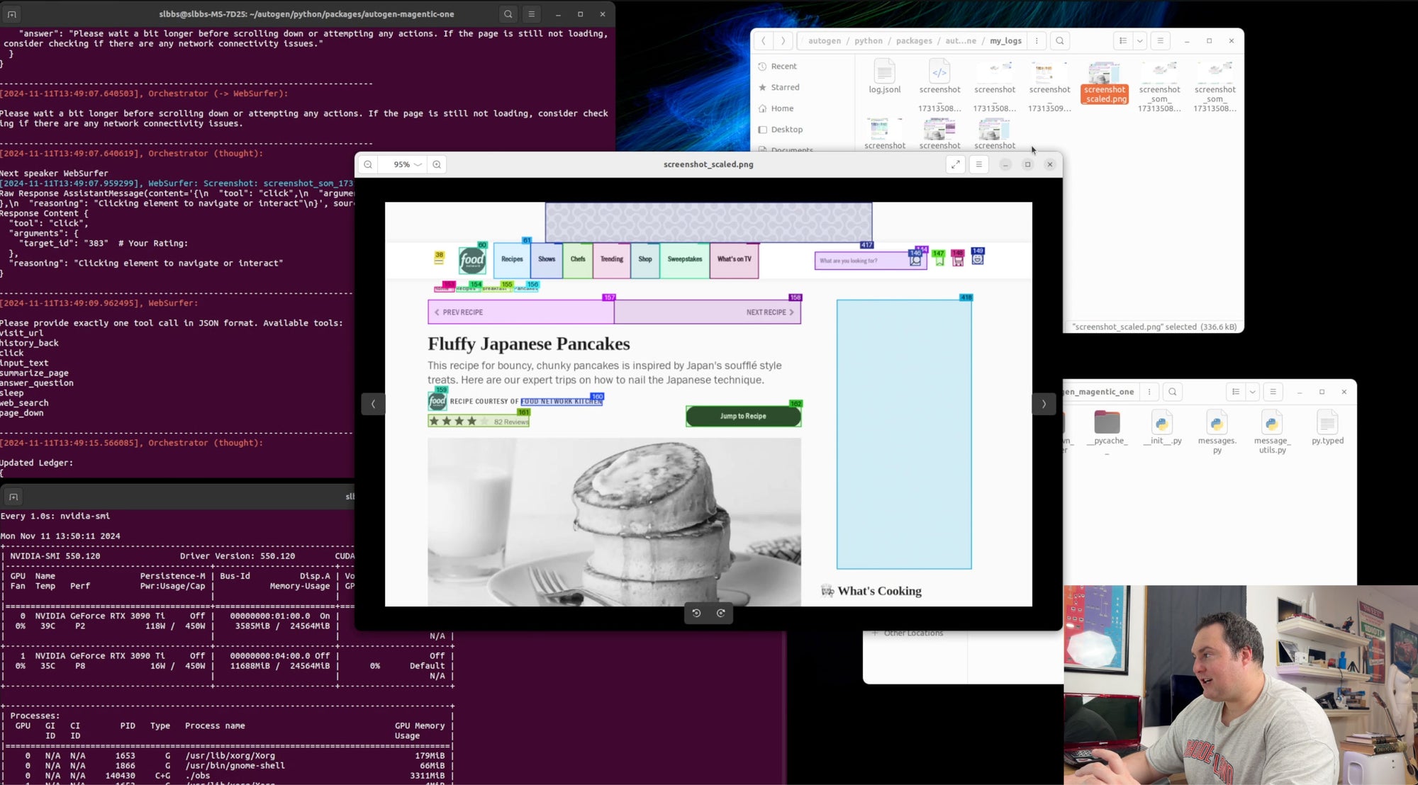Click 'Every 1.0s: nvidia-smi' header text
1418x785 pixels.
pos(55,516)
